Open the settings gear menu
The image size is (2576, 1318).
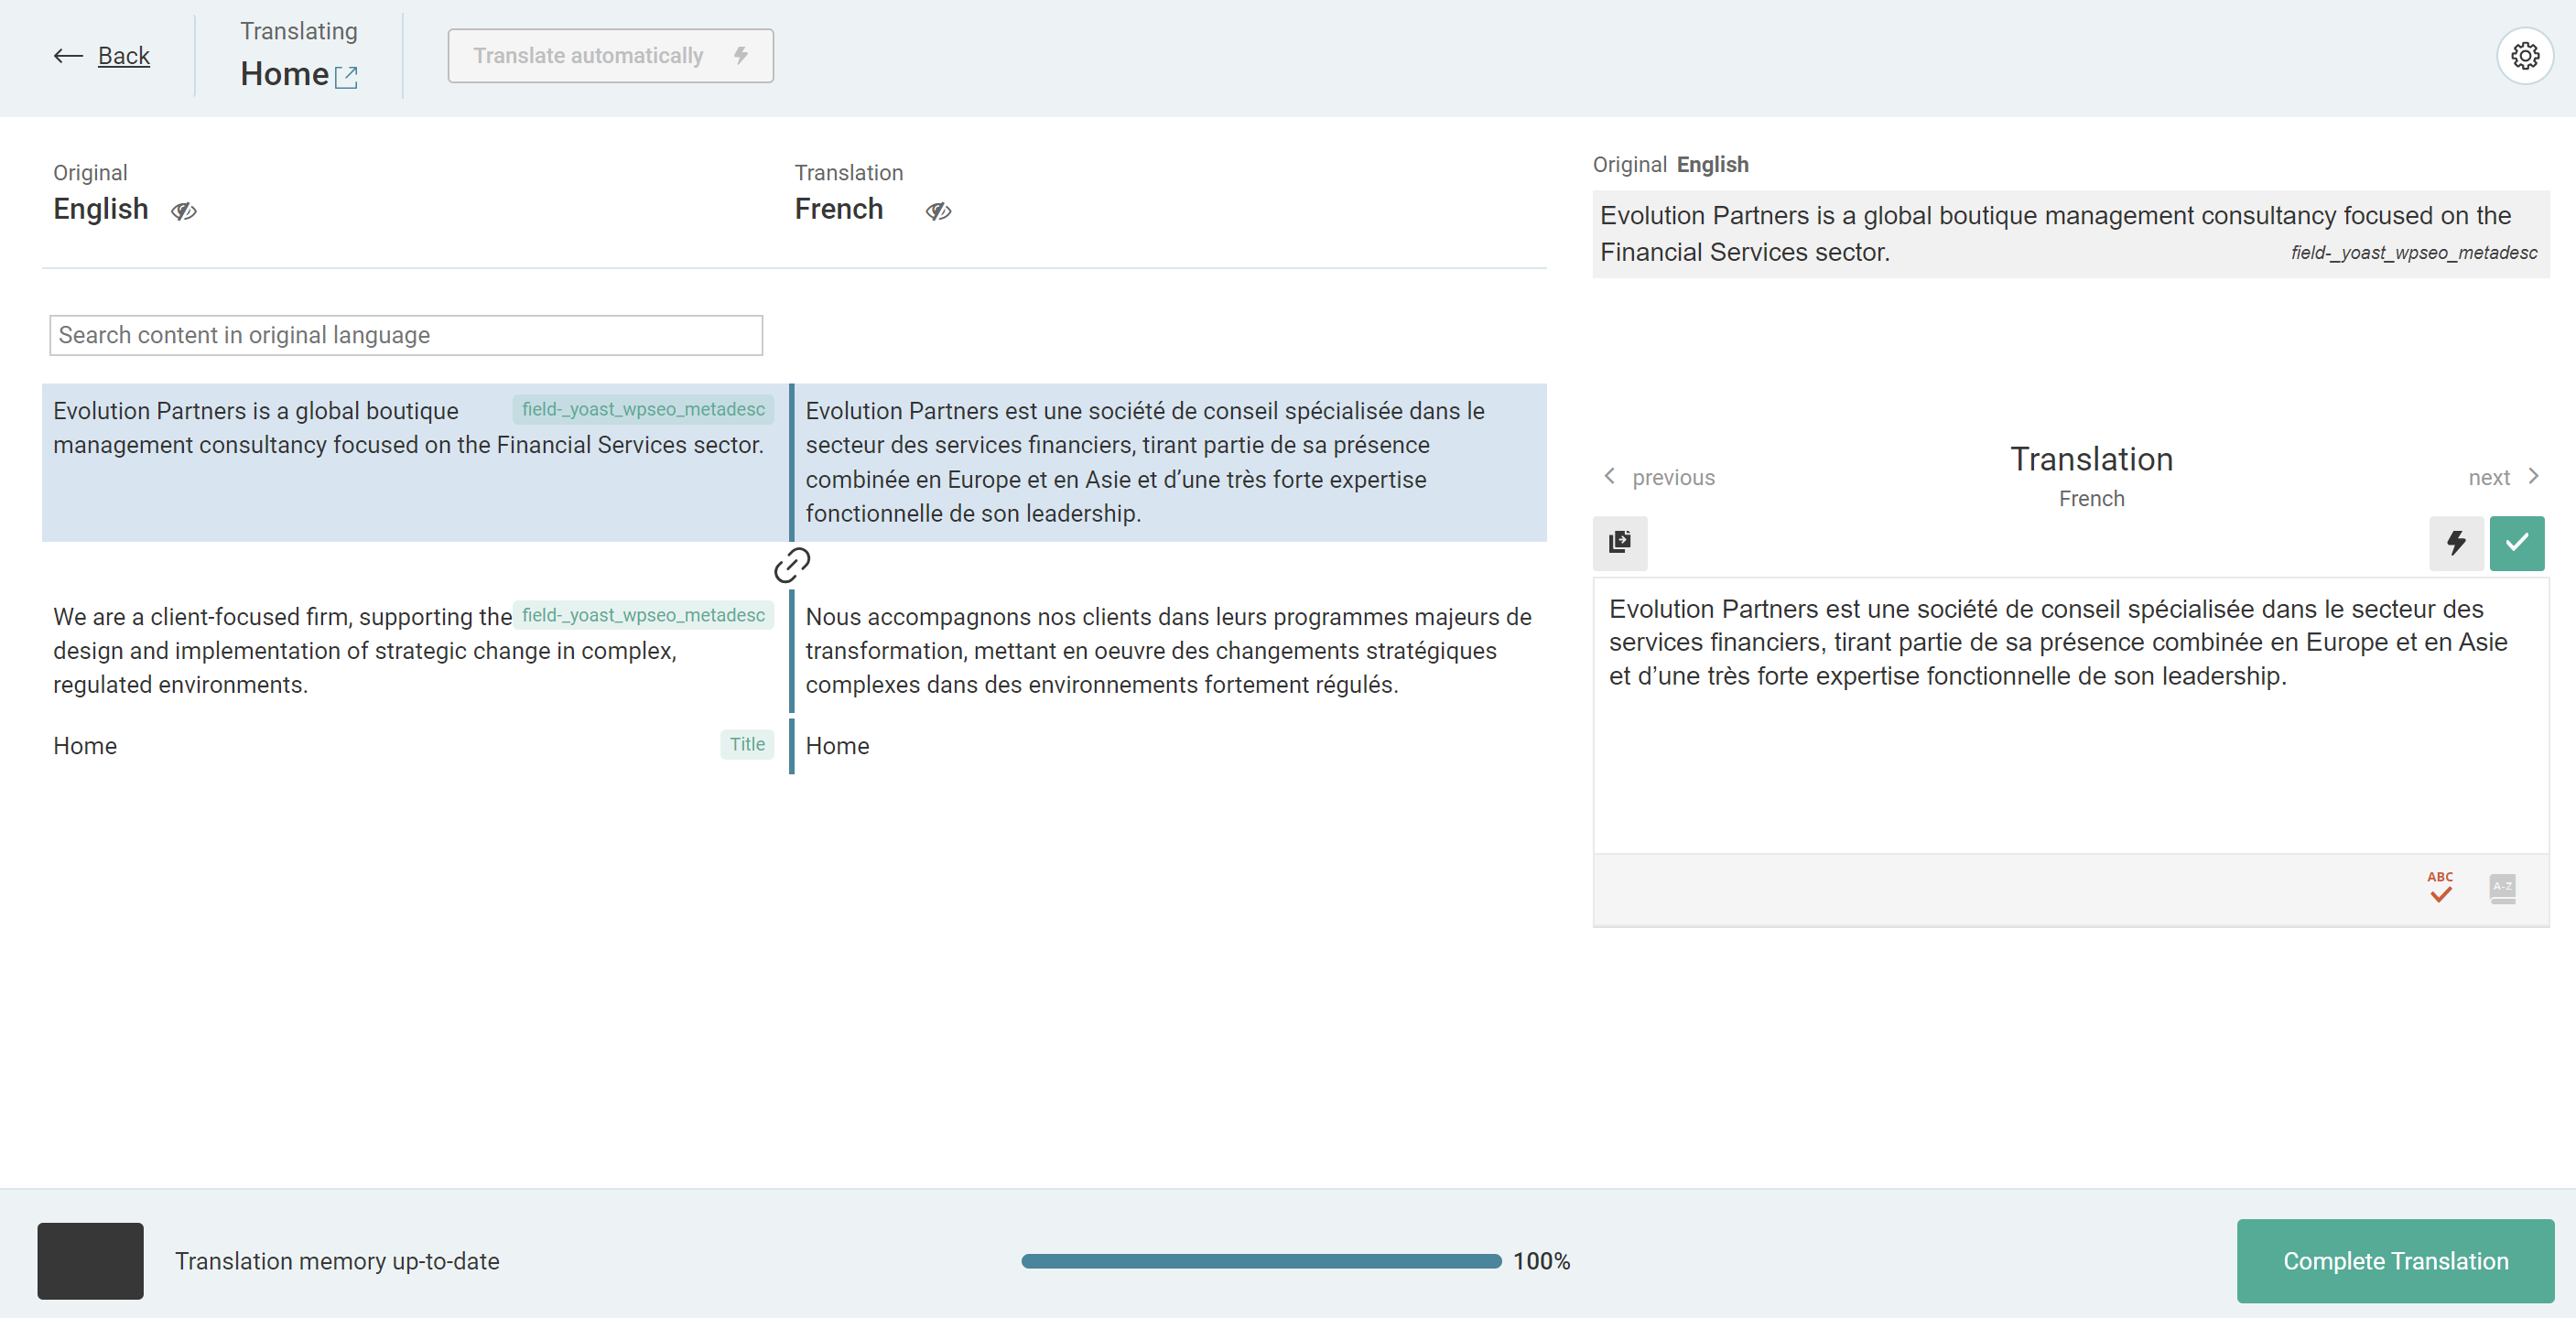pos(2524,56)
